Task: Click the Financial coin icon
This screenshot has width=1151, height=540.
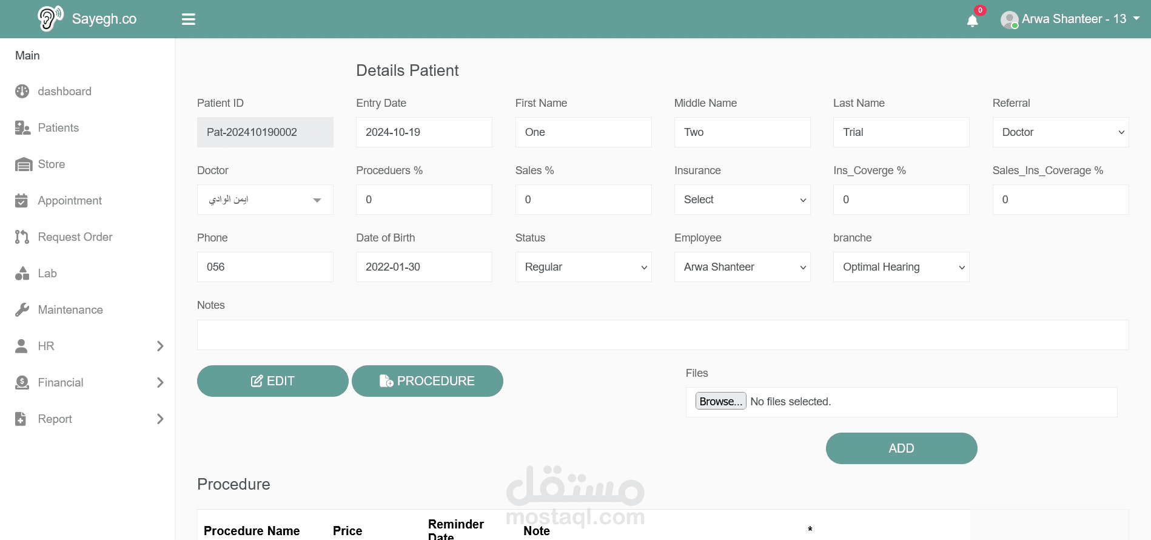Action: click(x=22, y=382)
